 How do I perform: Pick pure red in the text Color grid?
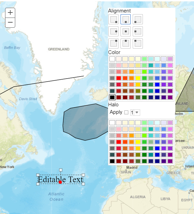(x=118, y=78)
